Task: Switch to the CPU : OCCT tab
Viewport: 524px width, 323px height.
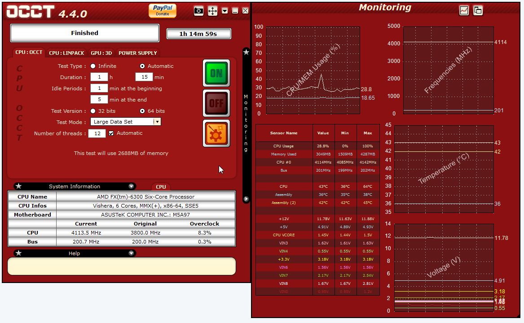Action: [x=29, y=53]
